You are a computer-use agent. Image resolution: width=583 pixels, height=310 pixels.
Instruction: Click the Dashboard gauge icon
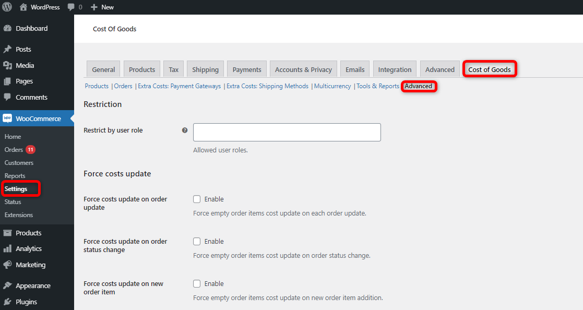pos(7,28)
